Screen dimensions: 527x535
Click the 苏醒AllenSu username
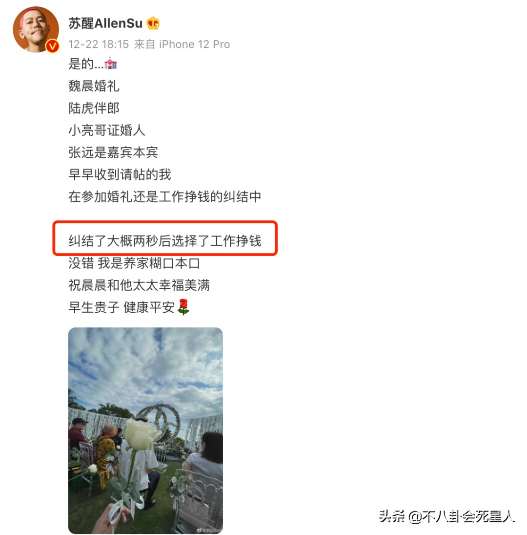105,23
